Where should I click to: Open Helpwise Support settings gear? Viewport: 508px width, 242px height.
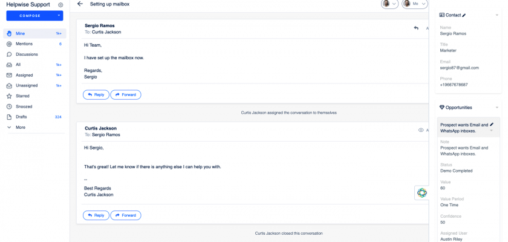[60, 5]
